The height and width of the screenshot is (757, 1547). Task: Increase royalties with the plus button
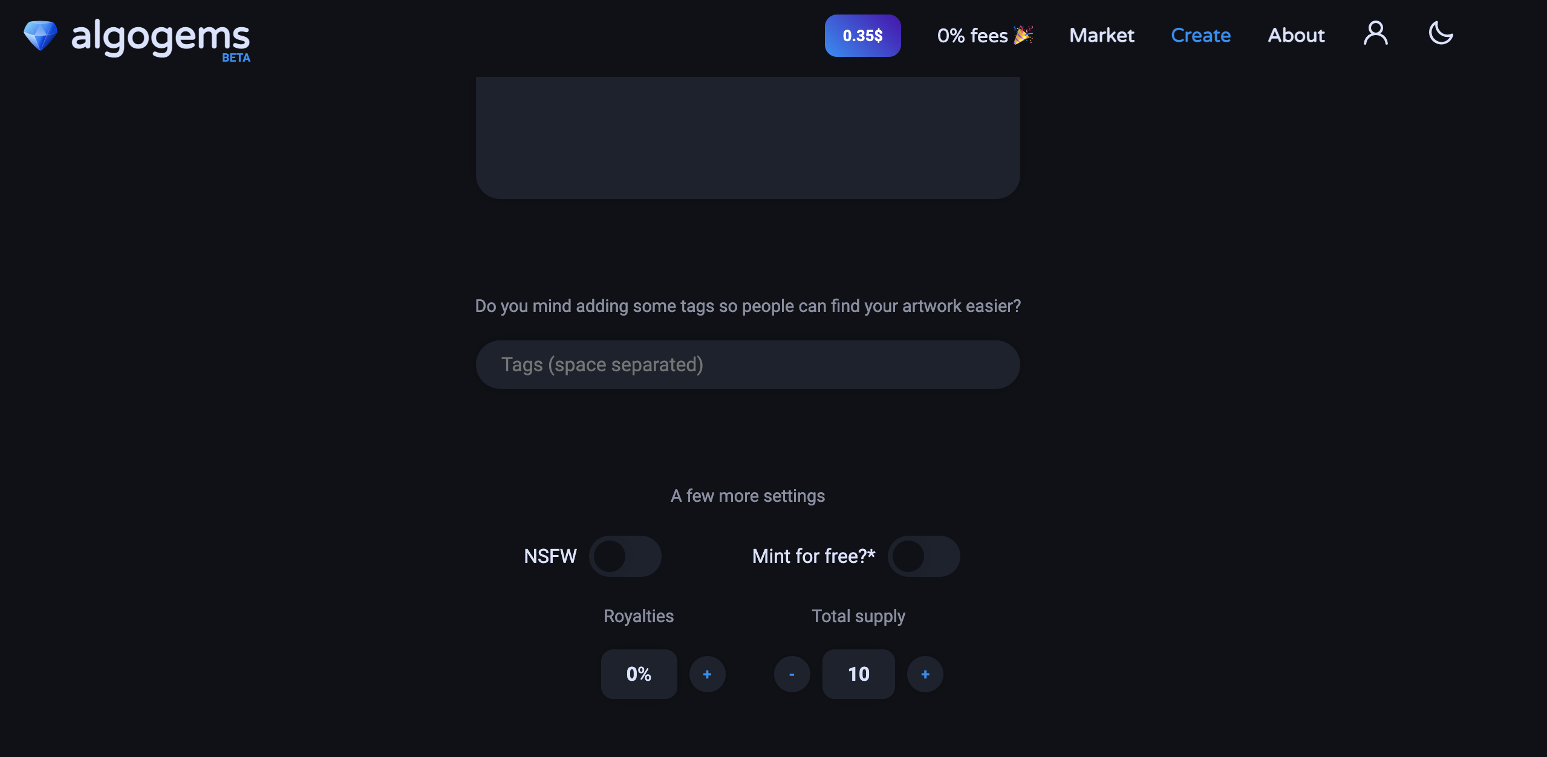707,674
